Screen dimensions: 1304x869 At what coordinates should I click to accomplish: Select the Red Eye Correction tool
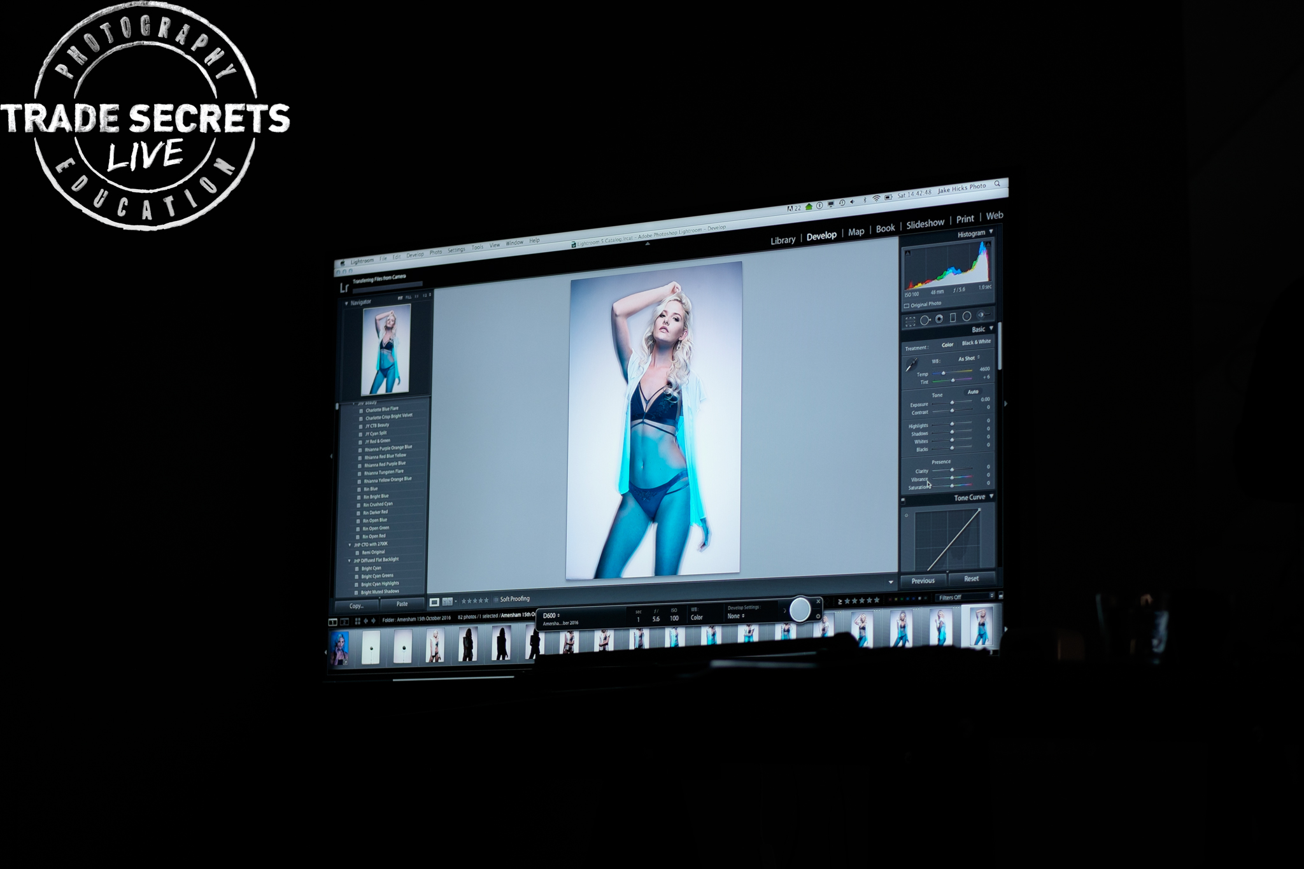click(939, 319)
